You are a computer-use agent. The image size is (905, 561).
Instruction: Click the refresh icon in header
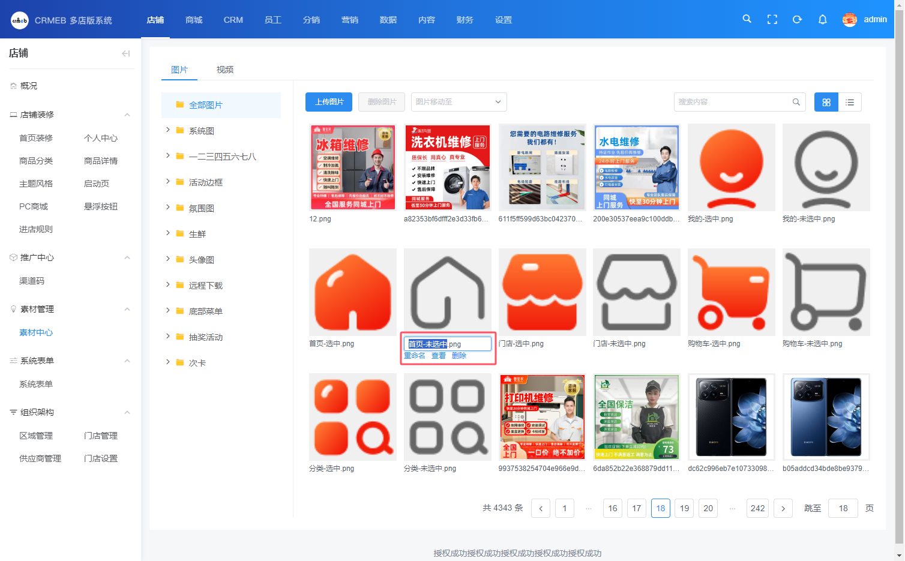coord(798,20)
